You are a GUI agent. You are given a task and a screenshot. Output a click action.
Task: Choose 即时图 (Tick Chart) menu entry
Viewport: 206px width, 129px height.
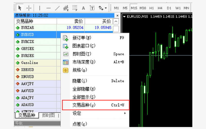pos(96,54)
